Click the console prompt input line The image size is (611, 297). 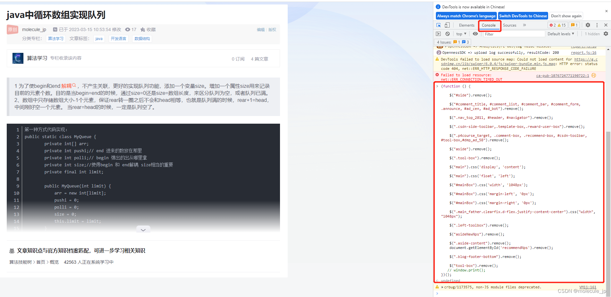pos(520,293)
